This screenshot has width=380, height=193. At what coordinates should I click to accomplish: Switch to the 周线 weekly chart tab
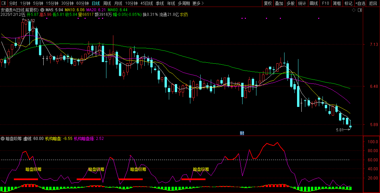pyautogui.click(x=107, y=3)
